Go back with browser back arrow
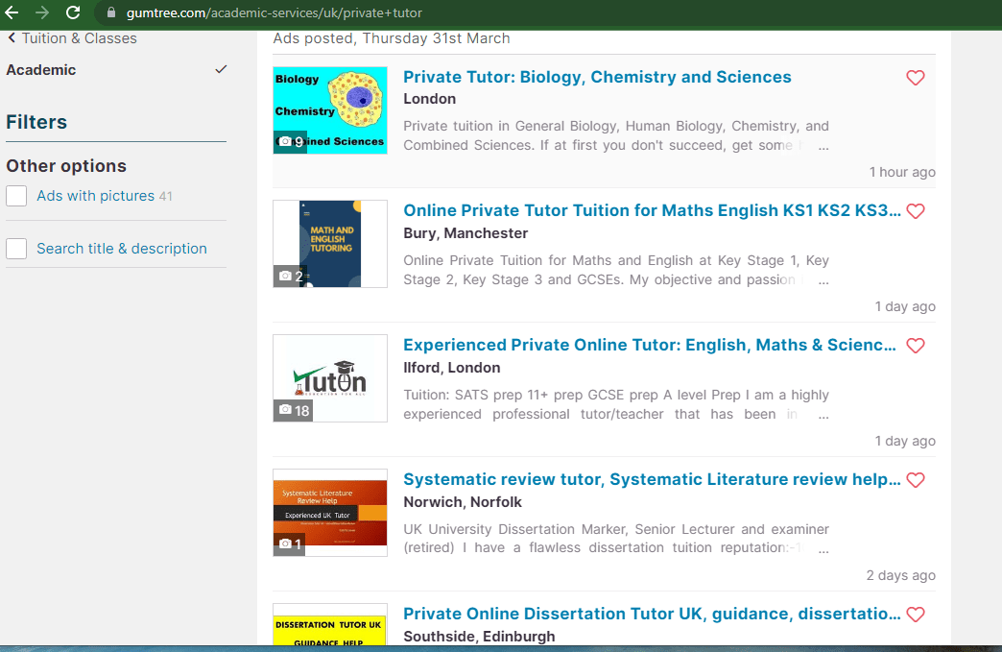This screenshot has height=652, width=1002. point(12,12)
